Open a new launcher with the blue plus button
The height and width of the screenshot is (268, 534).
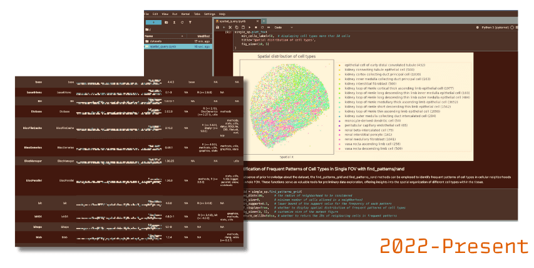153,23
